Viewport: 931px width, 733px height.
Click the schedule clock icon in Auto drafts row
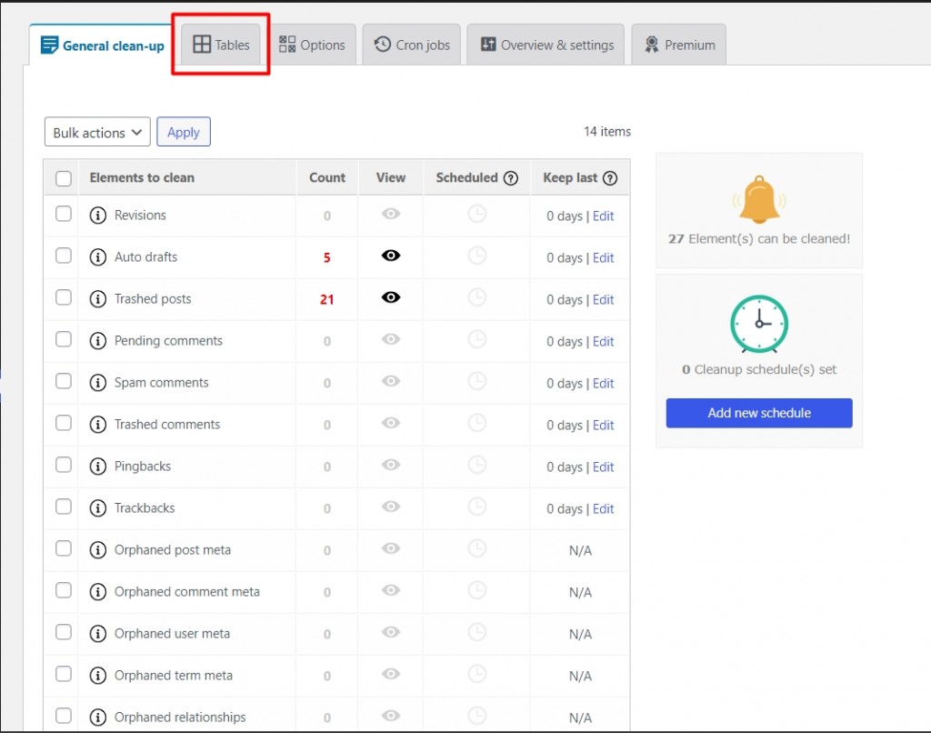point(476,256)
